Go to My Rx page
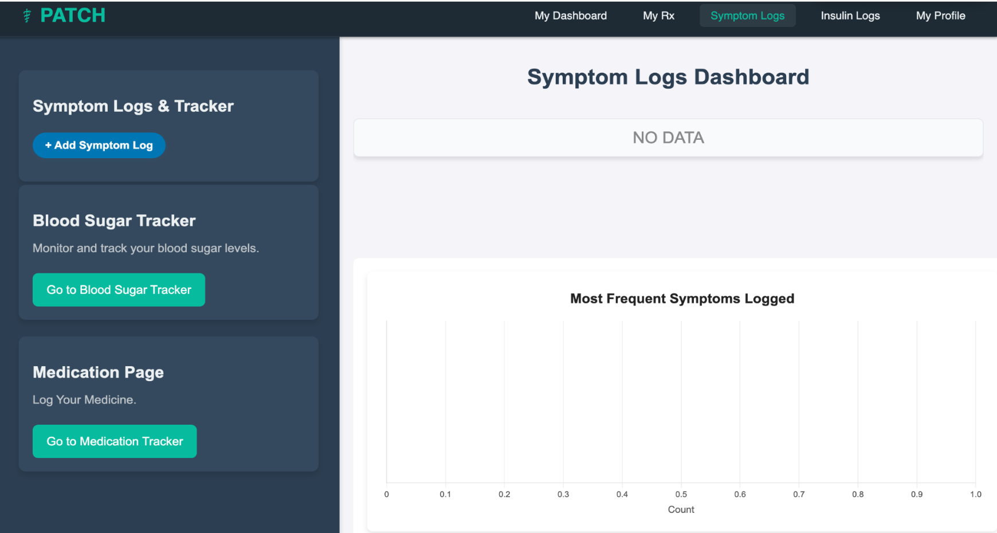Screen dimensions: 997x533 (658, 15)
